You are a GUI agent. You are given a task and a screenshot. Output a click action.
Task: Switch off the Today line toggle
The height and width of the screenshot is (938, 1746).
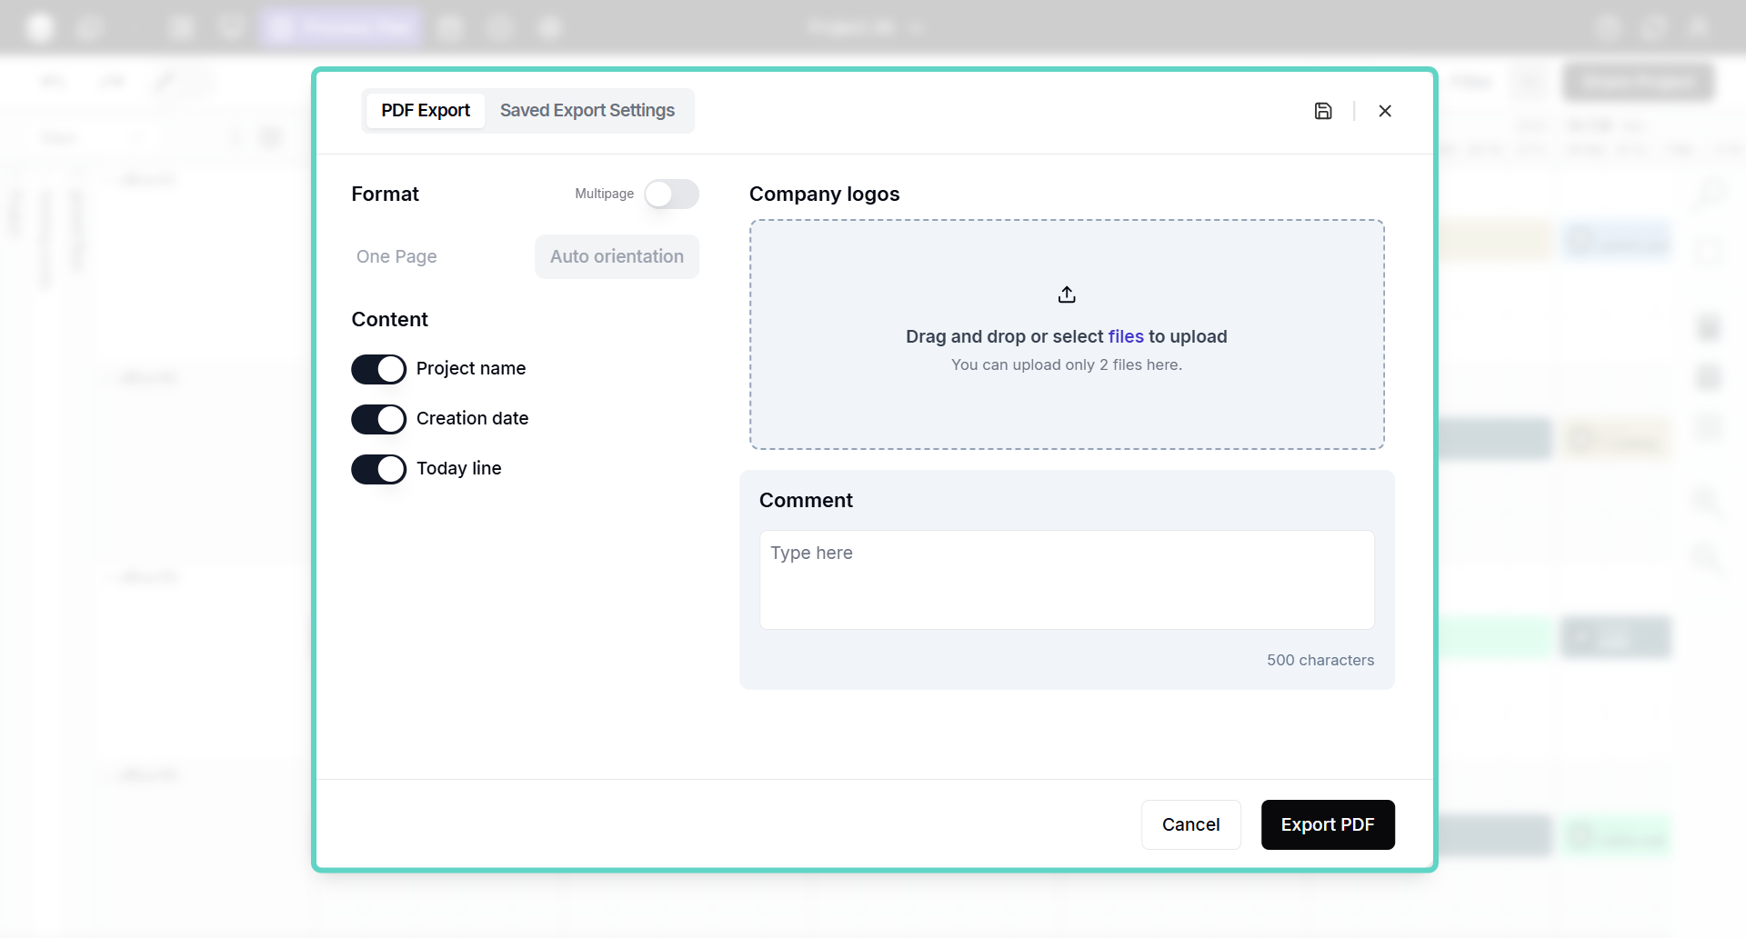coord(378,469)
